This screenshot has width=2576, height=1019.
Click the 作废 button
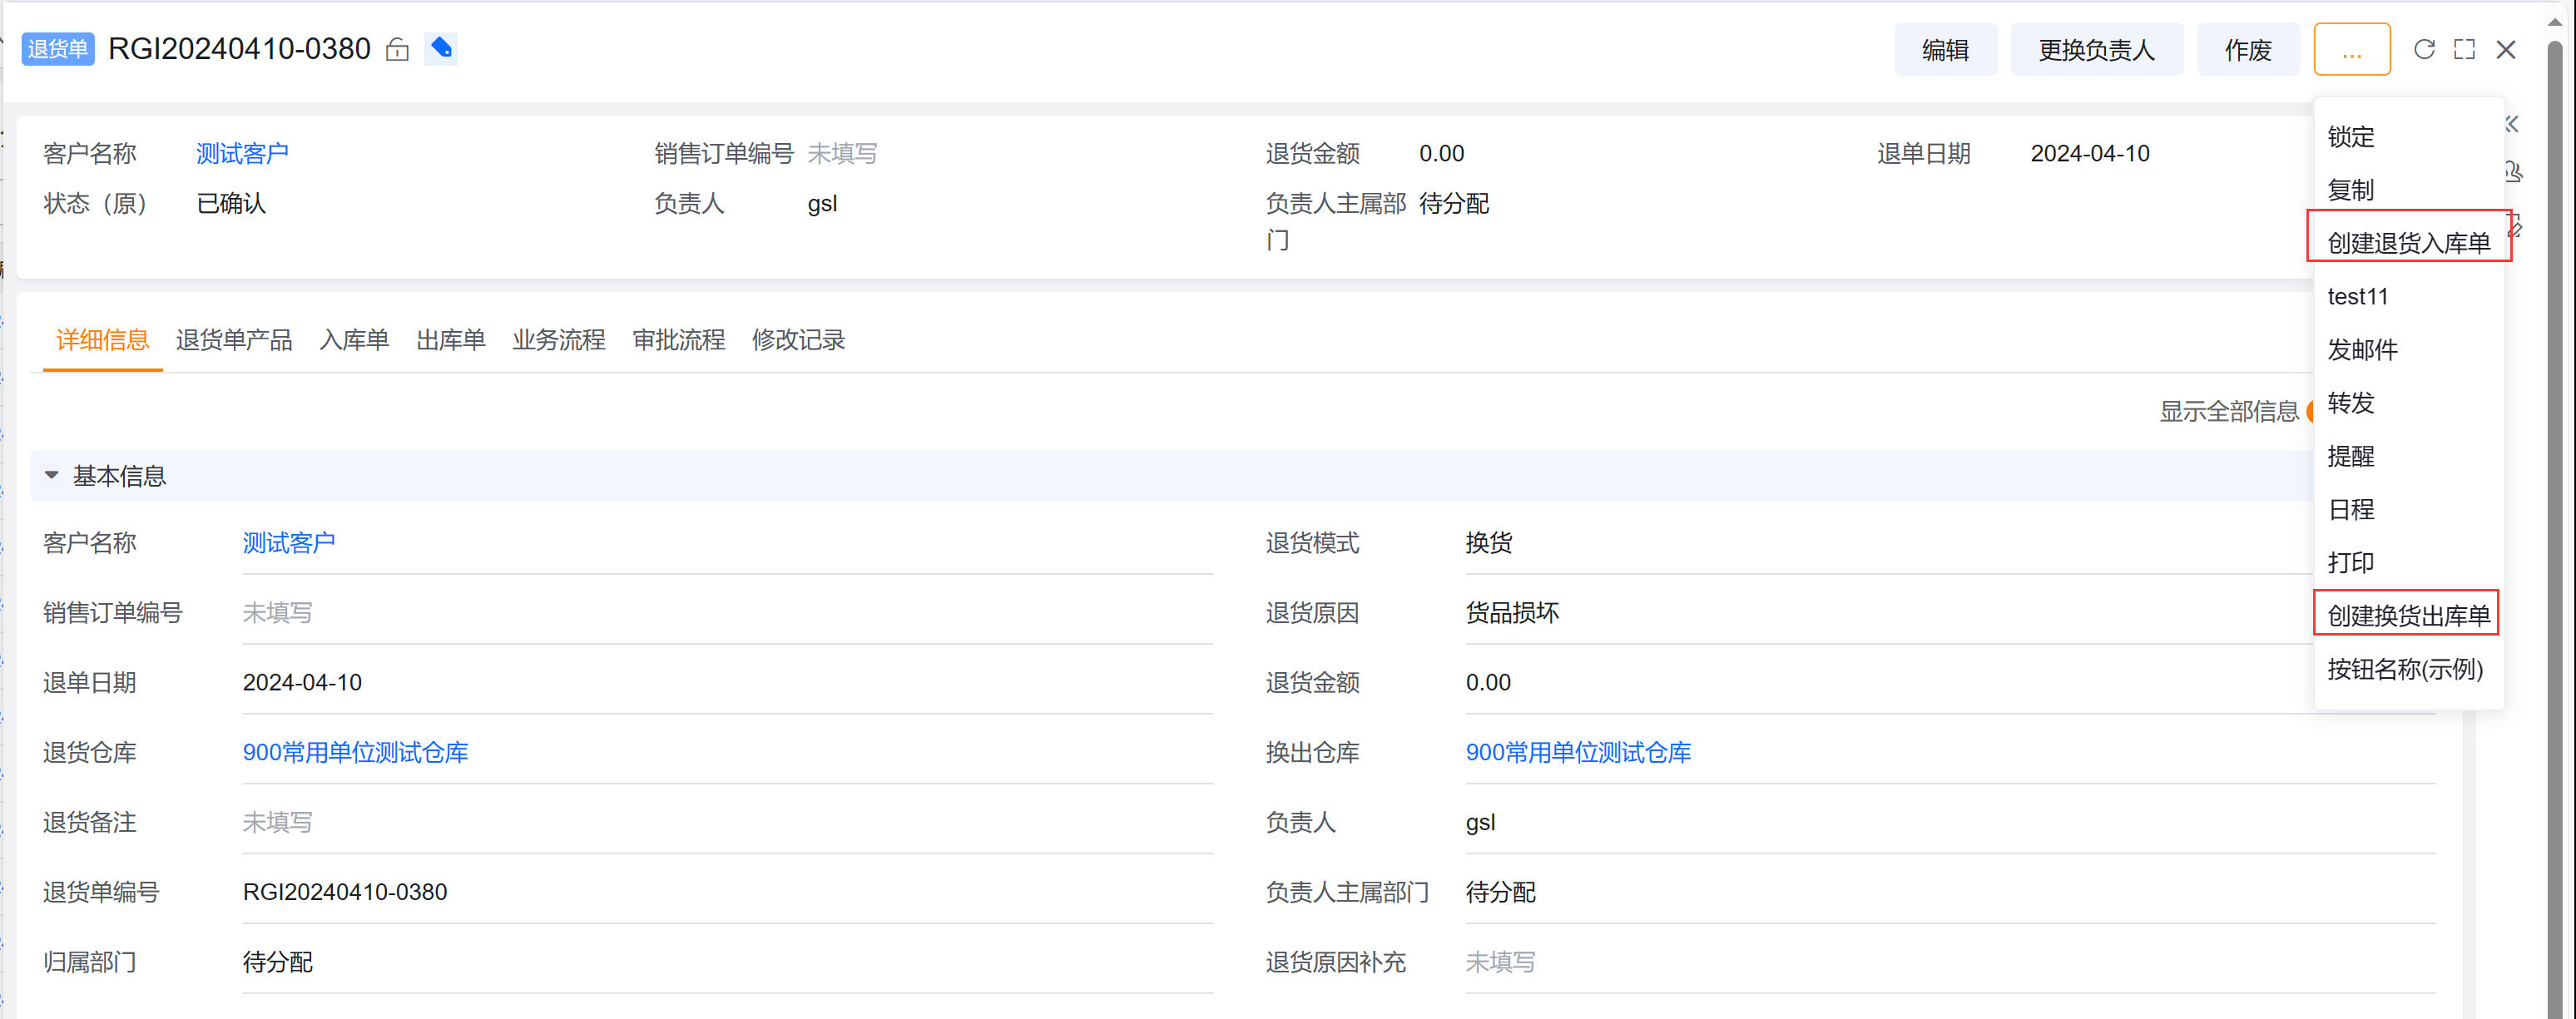coord(2248,48)
